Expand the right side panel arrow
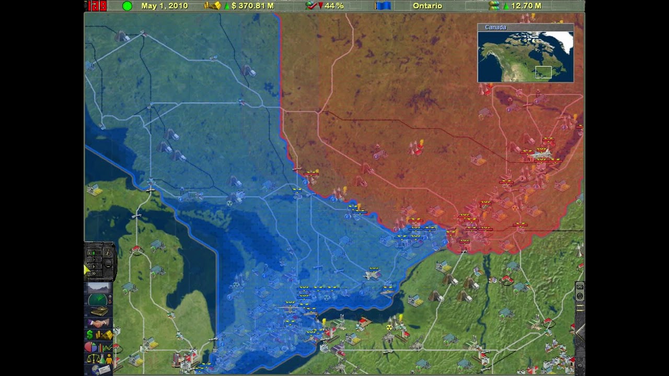 [581, 333]
